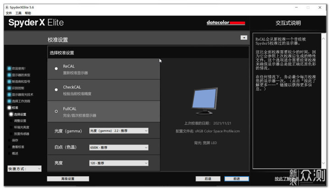Image resolution: width=330 pixels, height=190 pixels.
Task: Click the white step marker for 选择设置
Action: tap(11, 114)
